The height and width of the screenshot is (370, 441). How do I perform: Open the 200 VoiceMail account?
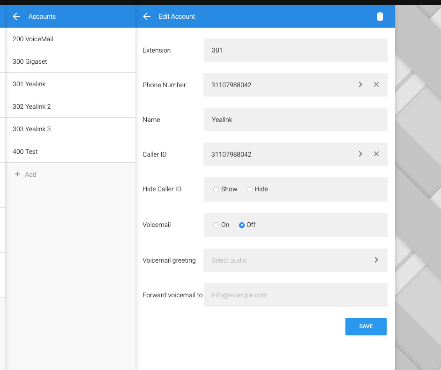(70, 39)
